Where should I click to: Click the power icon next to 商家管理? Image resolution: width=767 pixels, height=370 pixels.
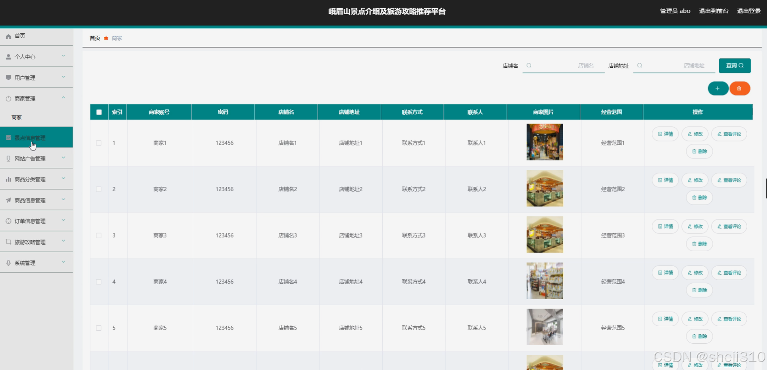tap(8, 98)
